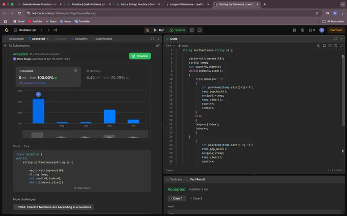
Task: Open the tab search dropdown
Action: tap(342, 4)
